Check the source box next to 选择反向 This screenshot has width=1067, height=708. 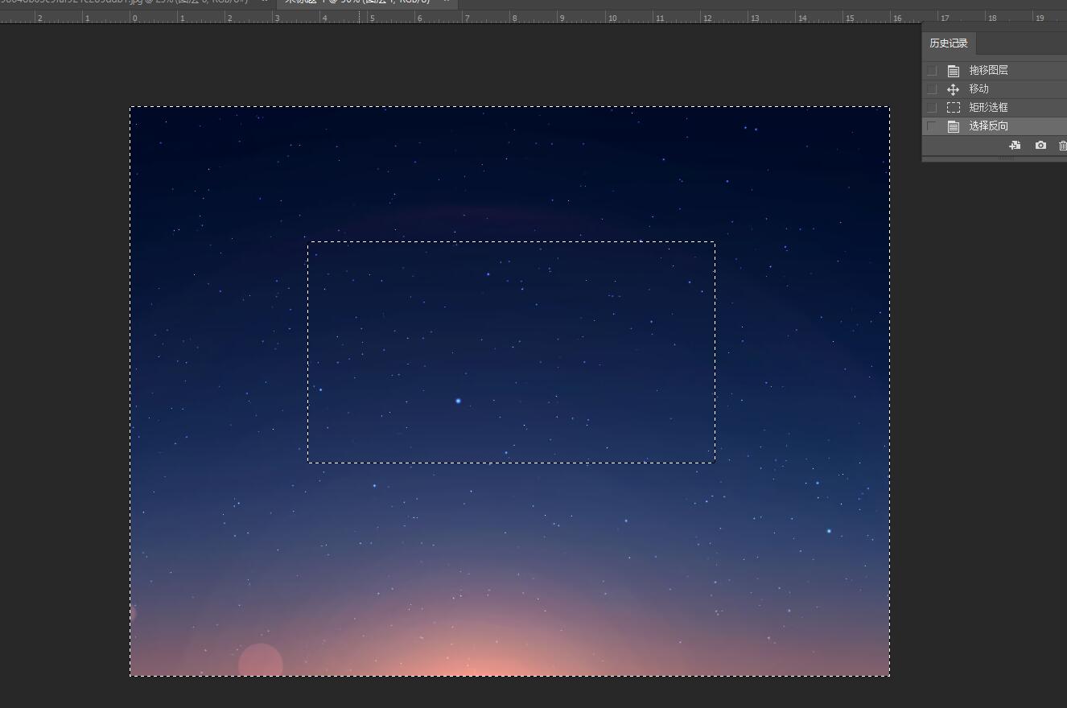[x=932, y=126]
